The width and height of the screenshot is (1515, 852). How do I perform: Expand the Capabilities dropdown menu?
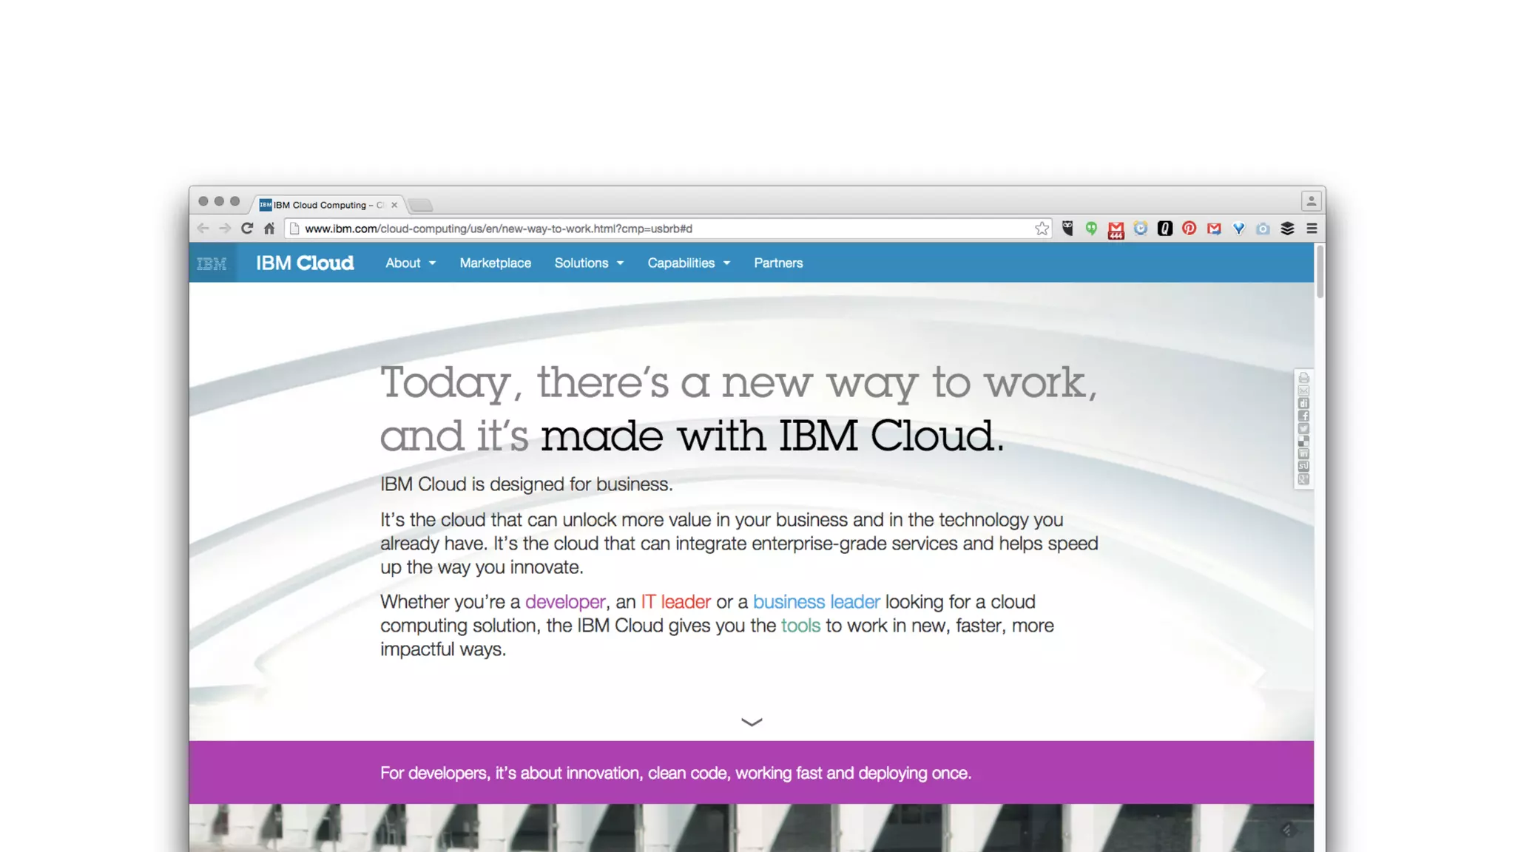(x=689, y=263)
